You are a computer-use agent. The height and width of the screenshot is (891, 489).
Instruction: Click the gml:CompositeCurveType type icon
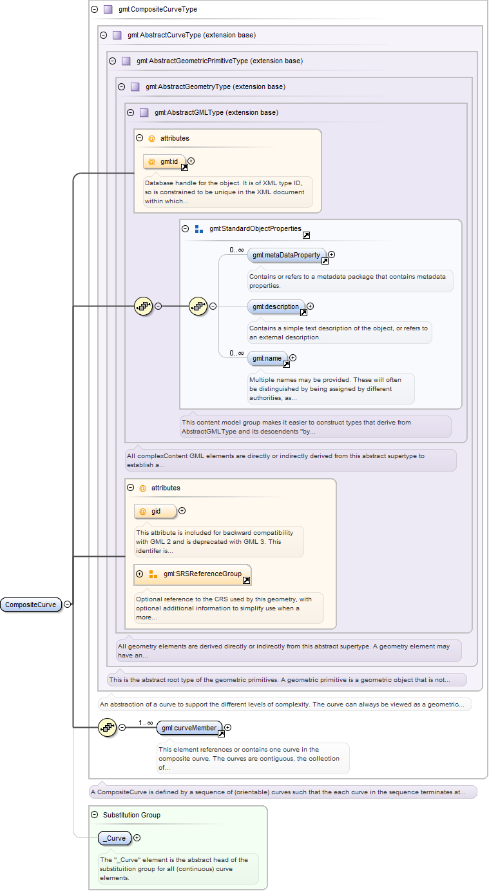(x=108, y=10)
